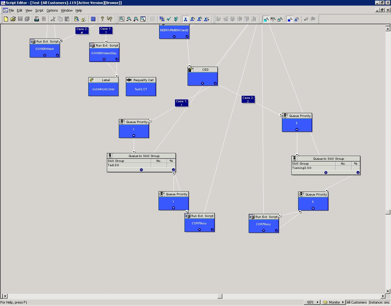391x306 pixels.
Task: Toggle the Browse mode icon
Action: (x=185, y=19)
